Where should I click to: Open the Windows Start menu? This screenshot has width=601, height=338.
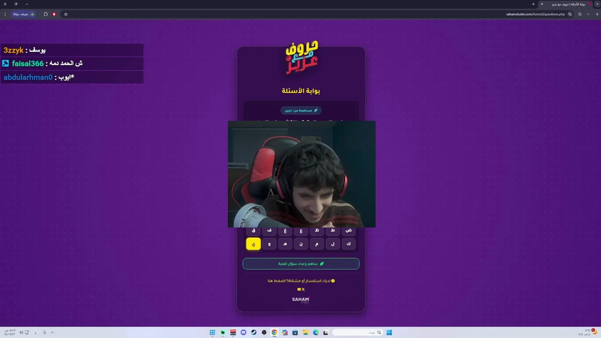pyautogui.click(x=389, y=332)
